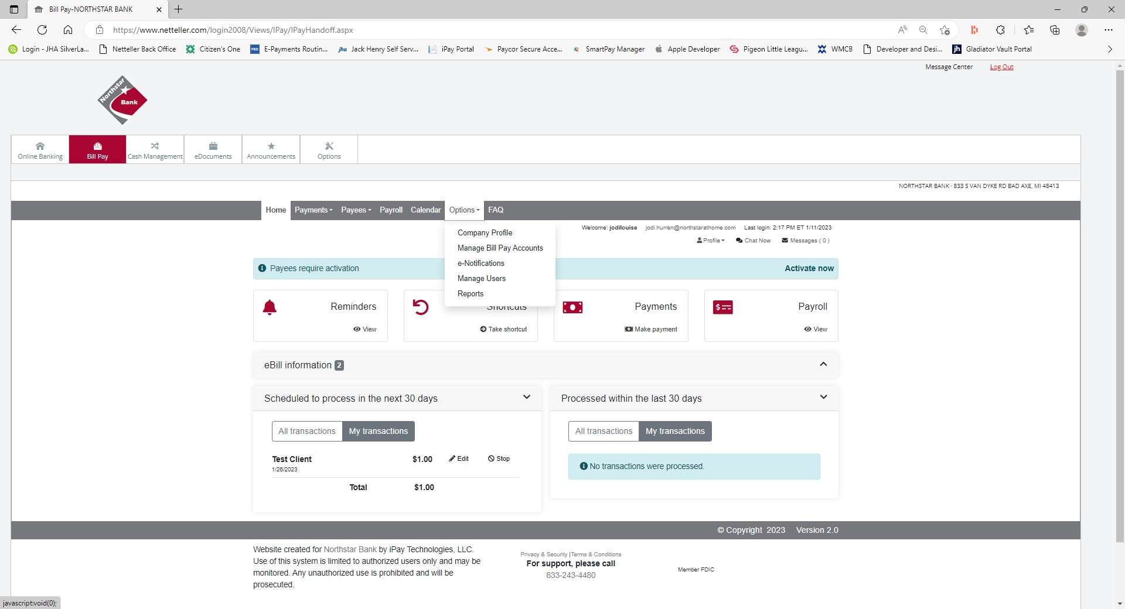The width and height of the screenshot is (1125, 609).
Task: Add page to favorites star icon
Action: pyautogui.click(x=945, y=30)
